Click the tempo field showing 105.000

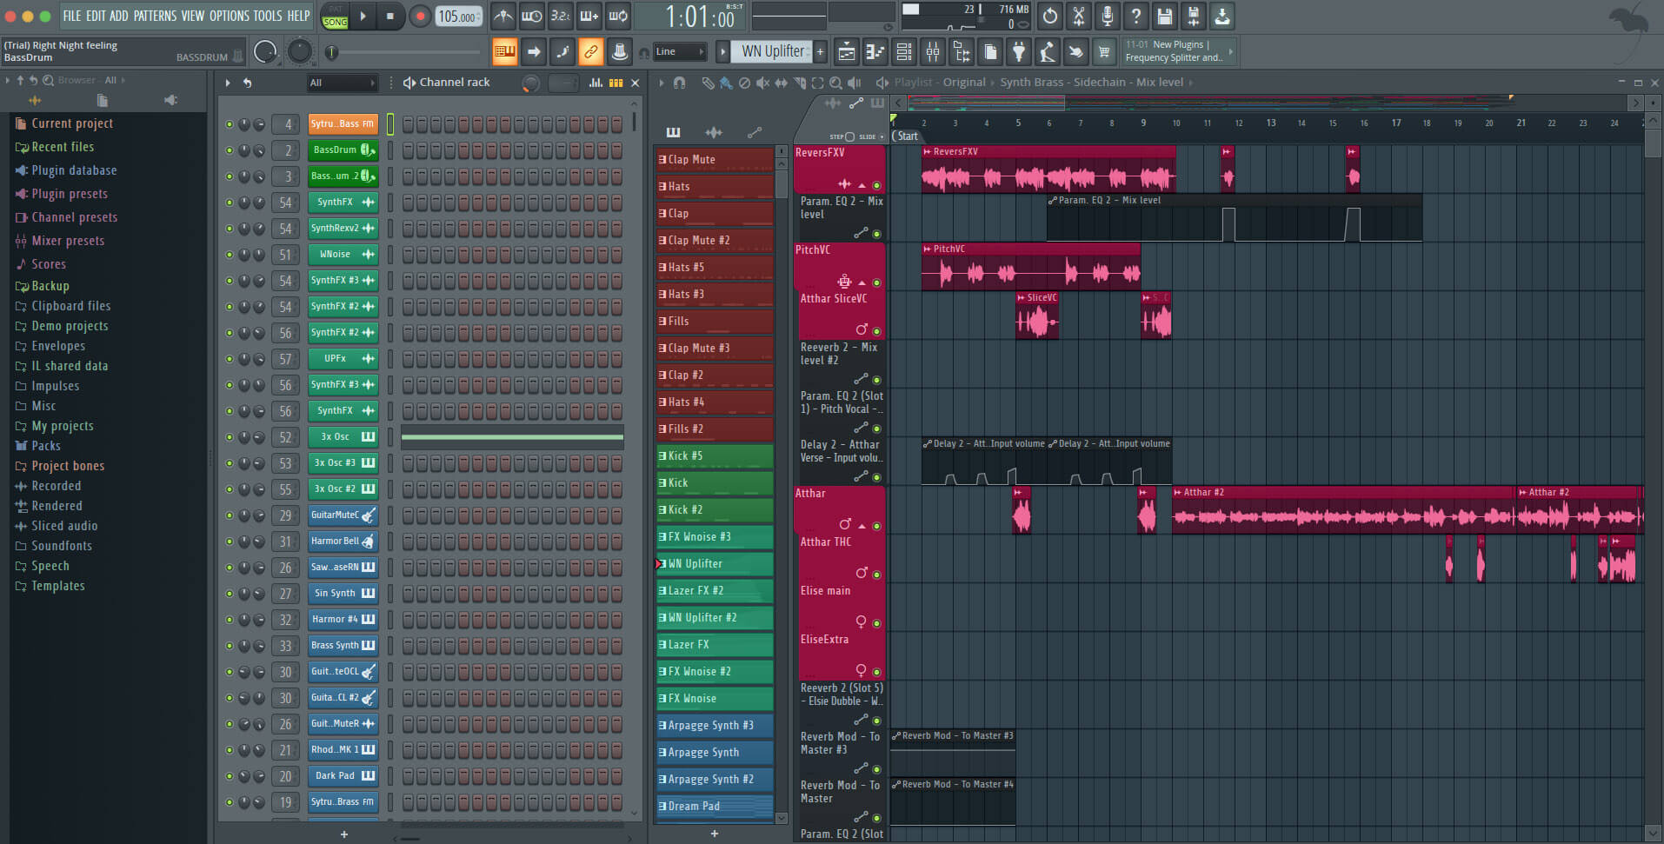click(x=458, y=17)
